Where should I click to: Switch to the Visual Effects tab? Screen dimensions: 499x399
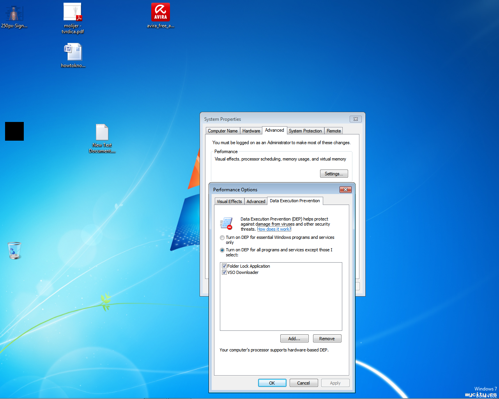pyautogui.click(x=229, y=201)
